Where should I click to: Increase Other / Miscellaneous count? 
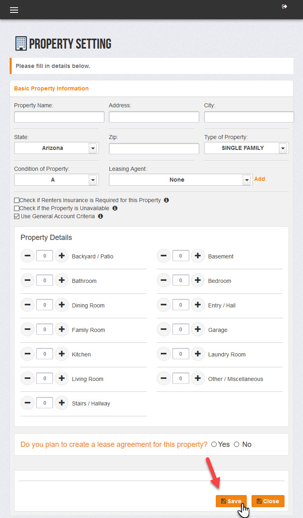(x=198, y=379)
